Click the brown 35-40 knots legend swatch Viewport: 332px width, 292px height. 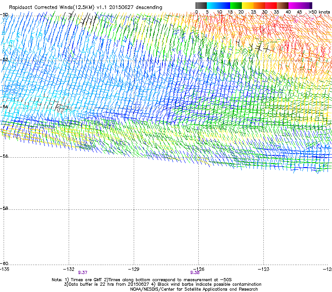click(x=283, y=5)
